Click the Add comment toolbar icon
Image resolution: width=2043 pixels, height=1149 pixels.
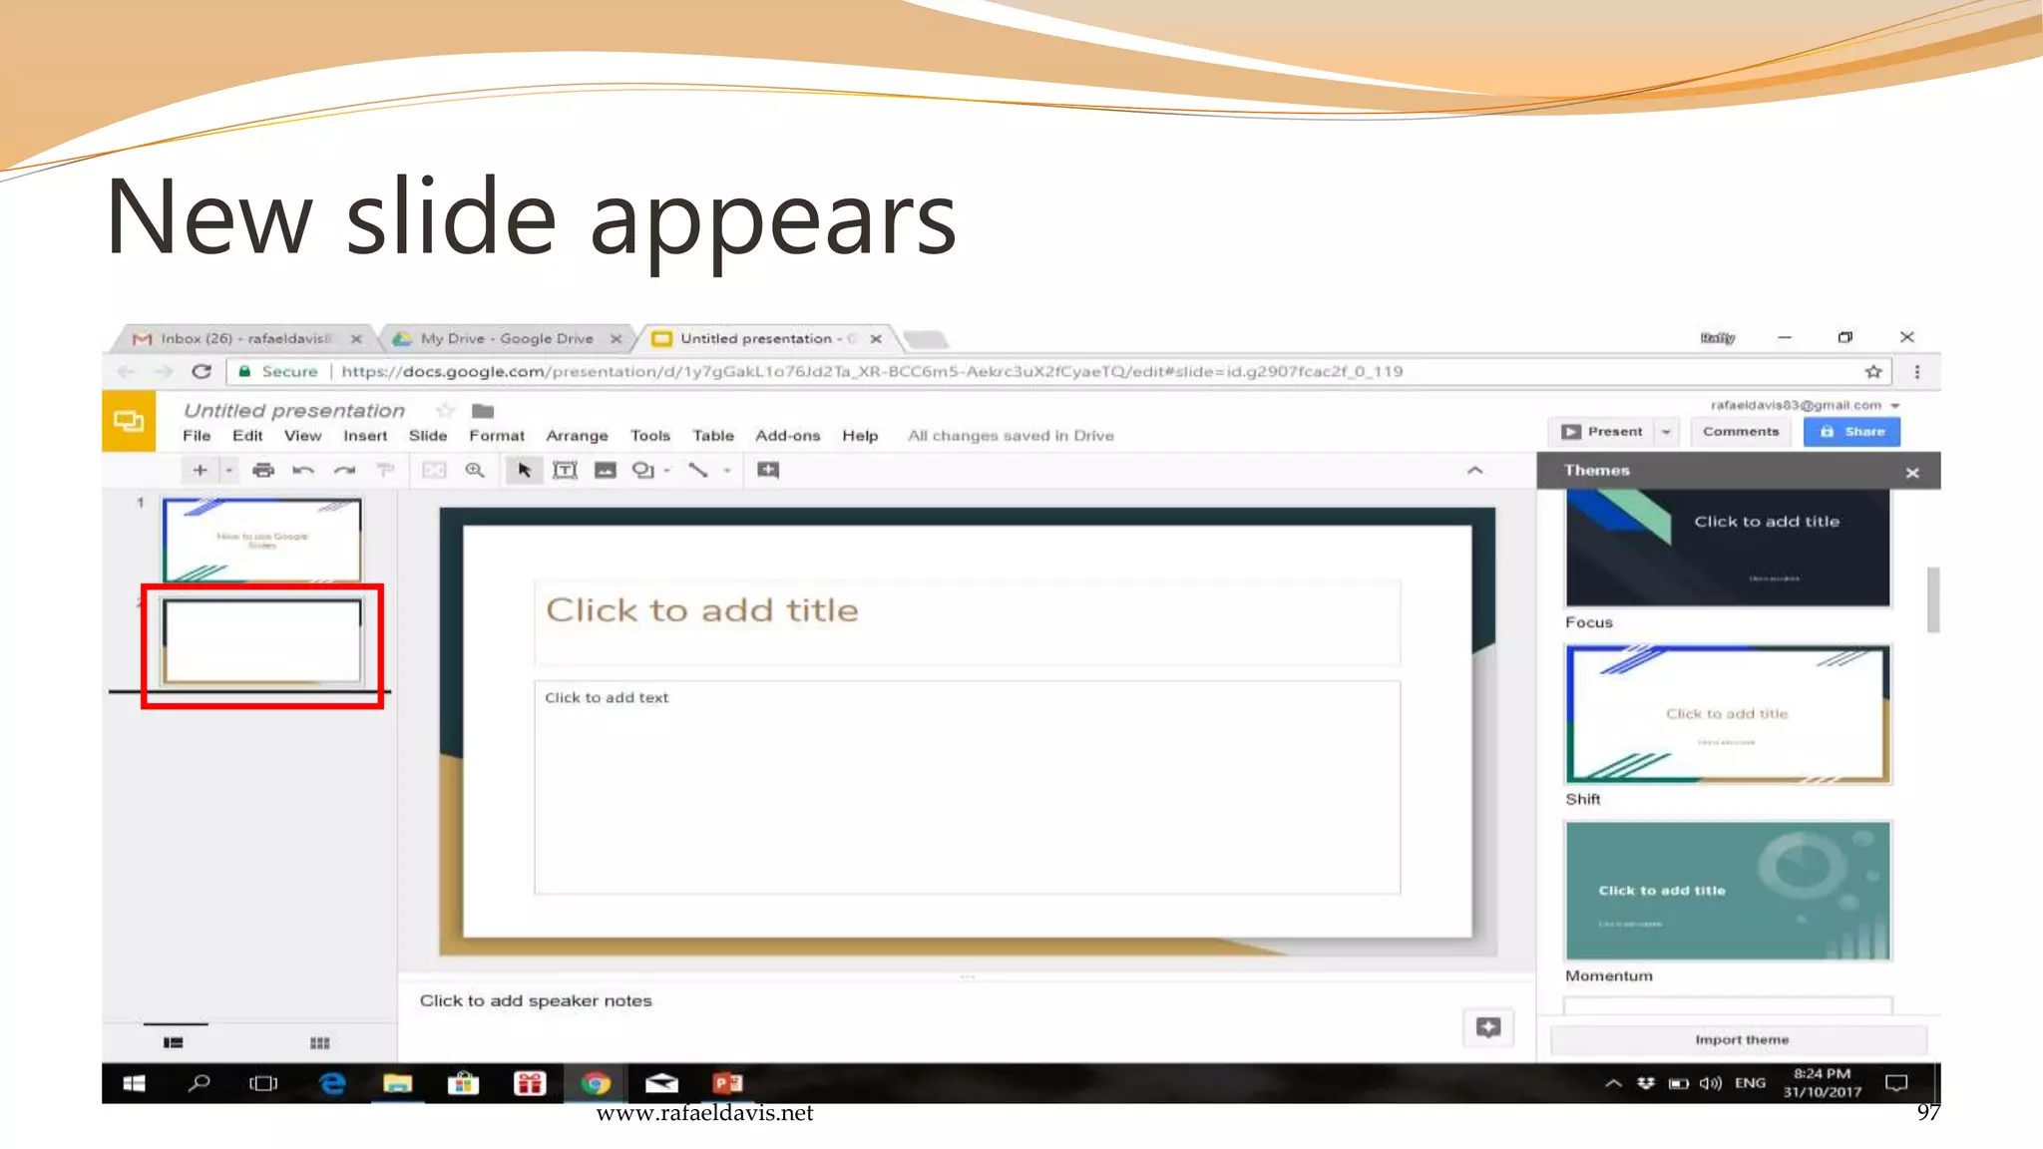coord(768,470)
